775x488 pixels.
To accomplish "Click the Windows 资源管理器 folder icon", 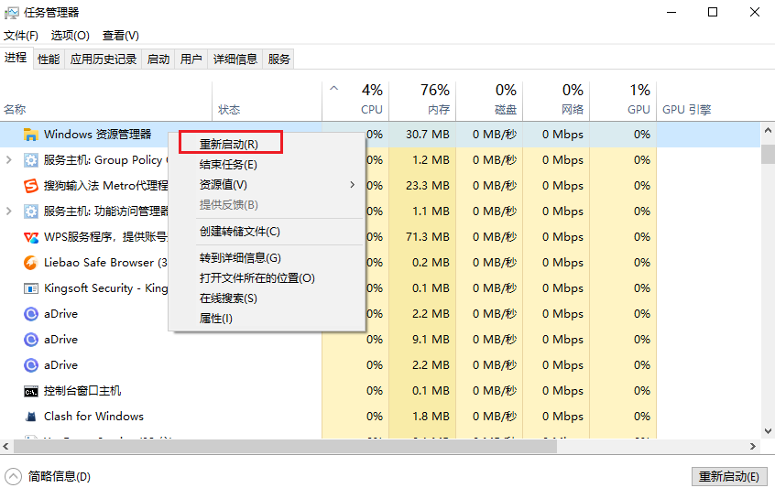I will coord(30,135).
